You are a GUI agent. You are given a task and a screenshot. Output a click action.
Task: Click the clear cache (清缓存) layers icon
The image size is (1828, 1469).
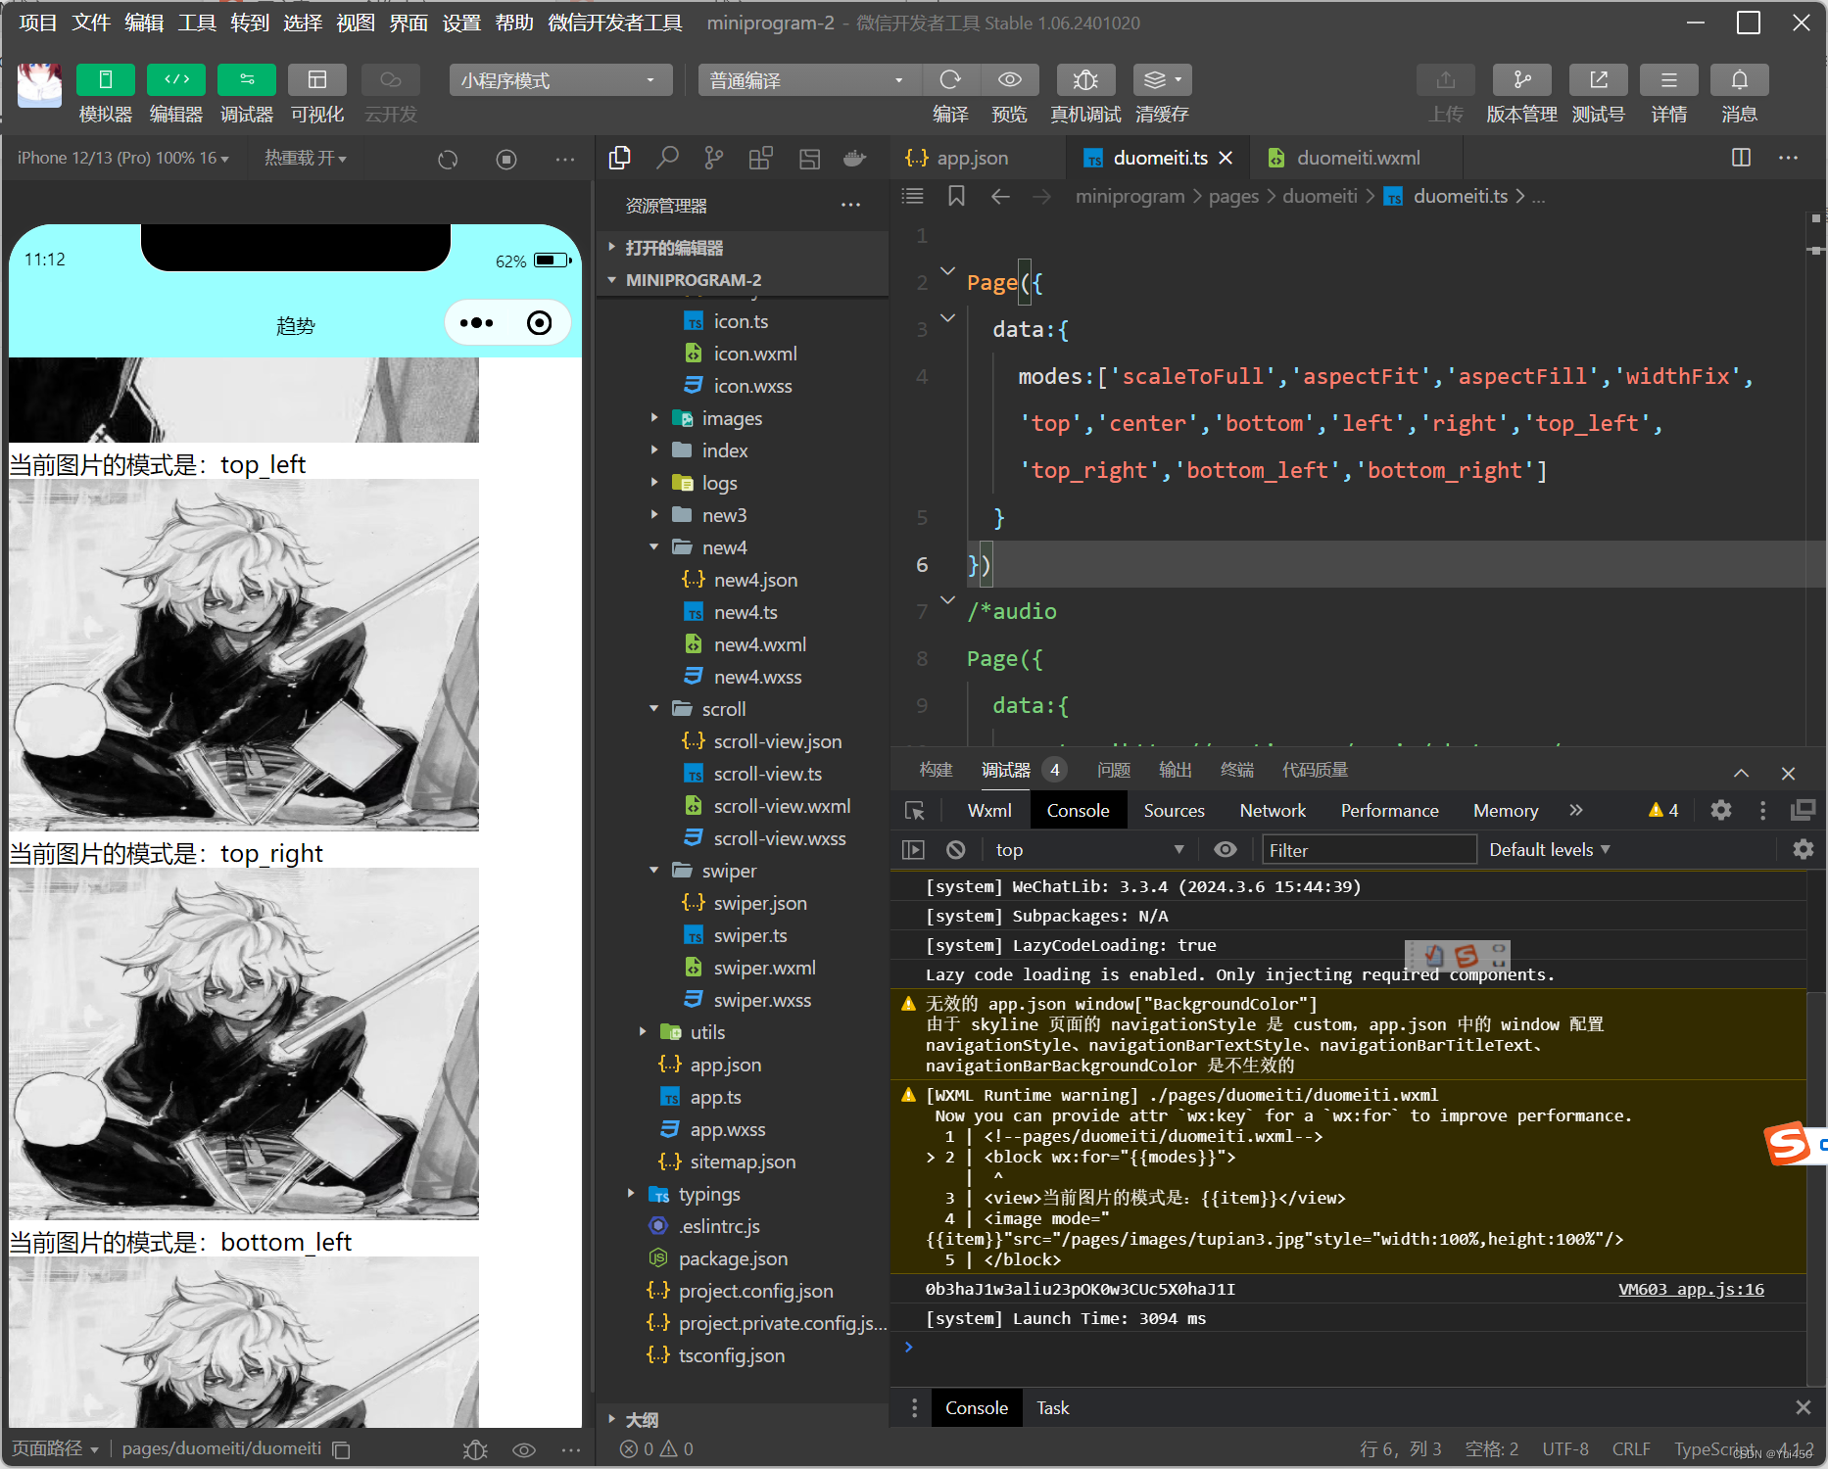(1162, 80)
